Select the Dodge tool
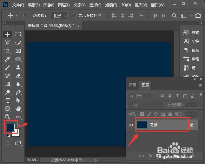This screenshot has width=205, height=164. coord(7,92)
